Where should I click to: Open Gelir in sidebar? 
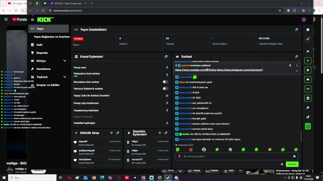click(39, 45)
